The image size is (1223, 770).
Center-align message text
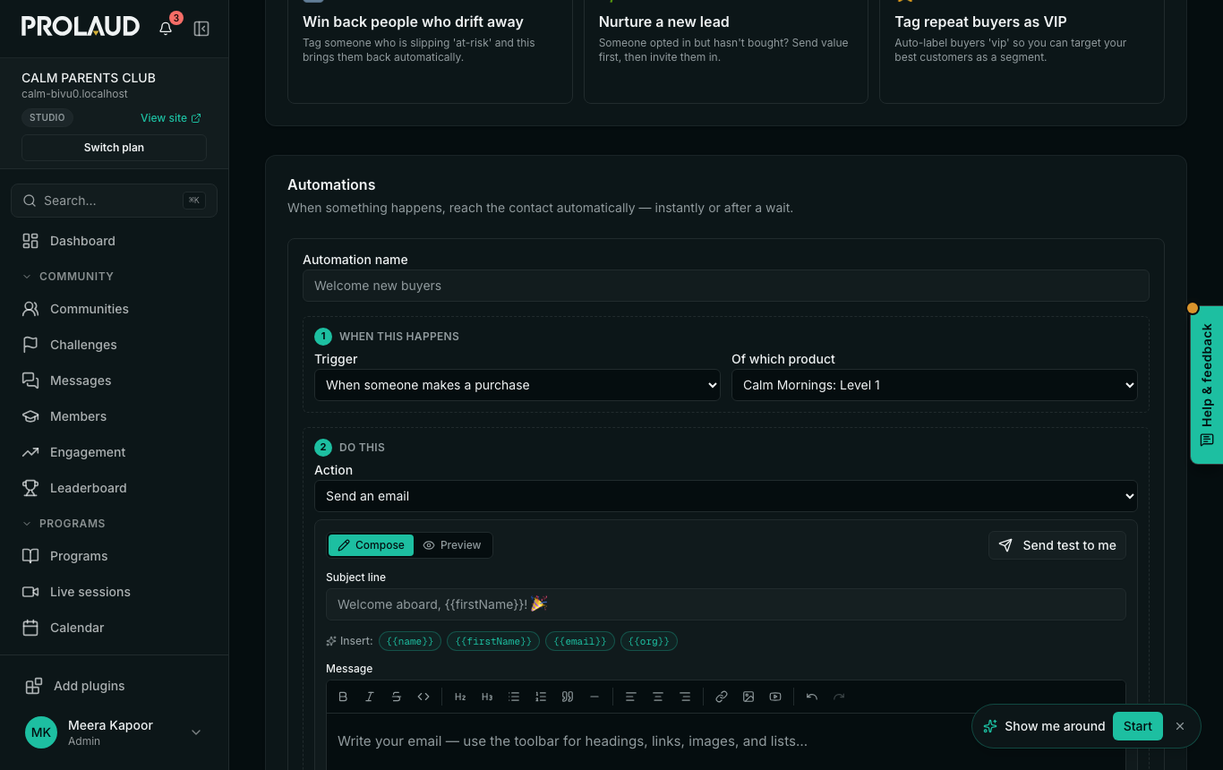pyautogui.click(x=658, y=697)
